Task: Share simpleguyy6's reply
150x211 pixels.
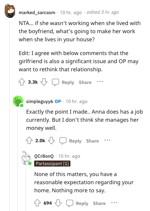Action: [x=92, y=141]
